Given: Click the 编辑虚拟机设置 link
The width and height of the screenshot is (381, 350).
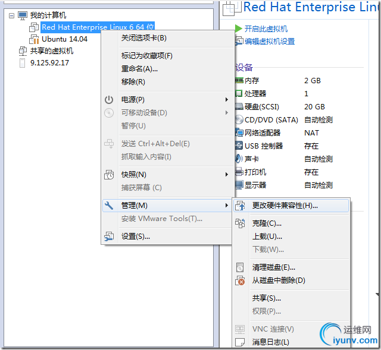Looking at the screenshot, I should [x=270, y=42].
